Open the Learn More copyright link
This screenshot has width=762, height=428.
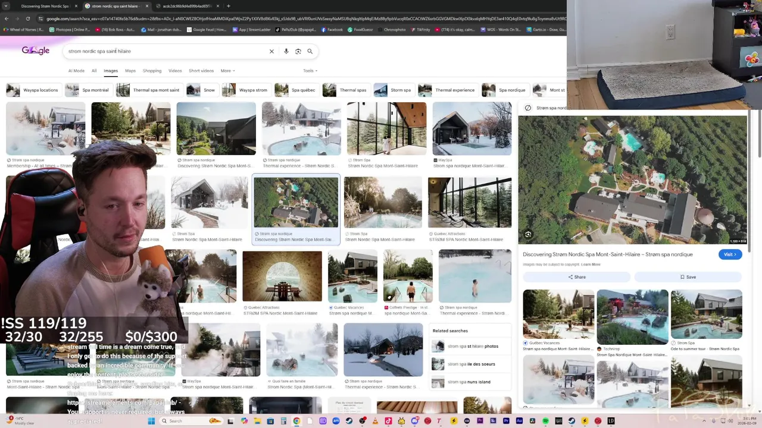pyautogui.click(x=591, y=265)
